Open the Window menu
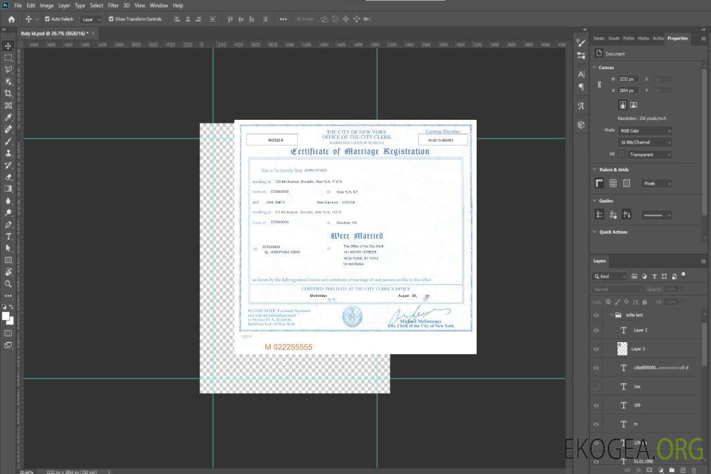 [159, 5]
